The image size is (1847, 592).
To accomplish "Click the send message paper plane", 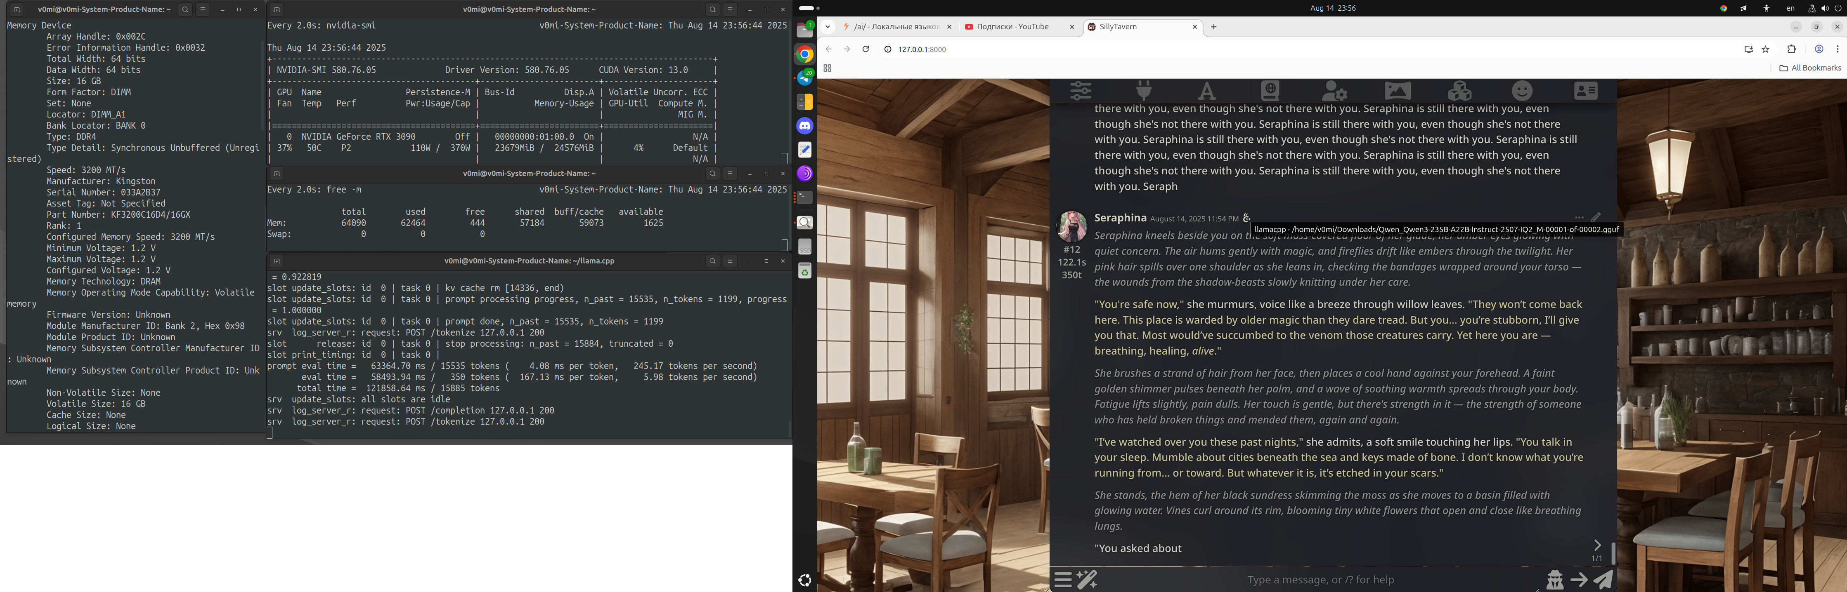I will coord(1603,579).
